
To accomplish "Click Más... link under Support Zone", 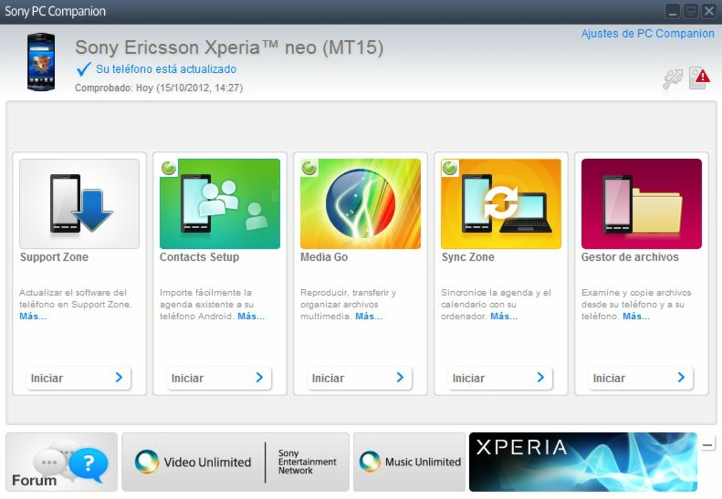I will click(32, 316).
